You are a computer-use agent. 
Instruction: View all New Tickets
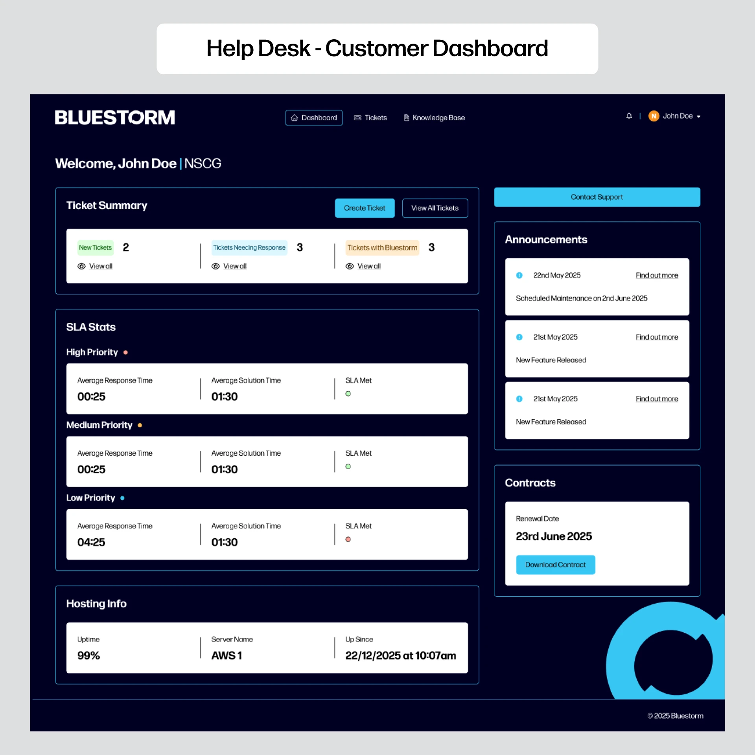tap(101, 266)
